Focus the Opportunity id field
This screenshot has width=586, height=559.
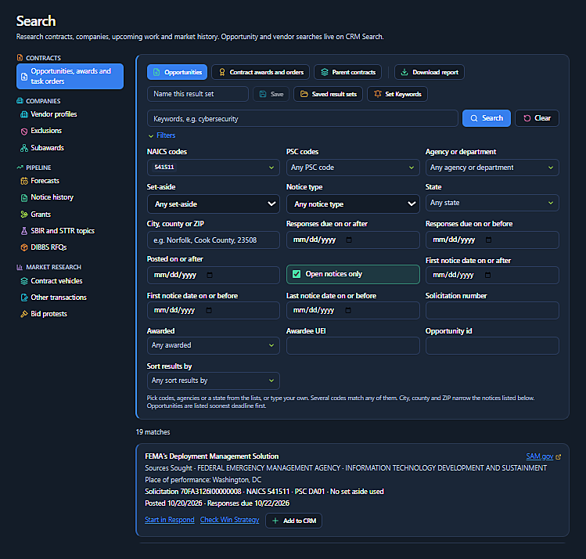[492, 345]
